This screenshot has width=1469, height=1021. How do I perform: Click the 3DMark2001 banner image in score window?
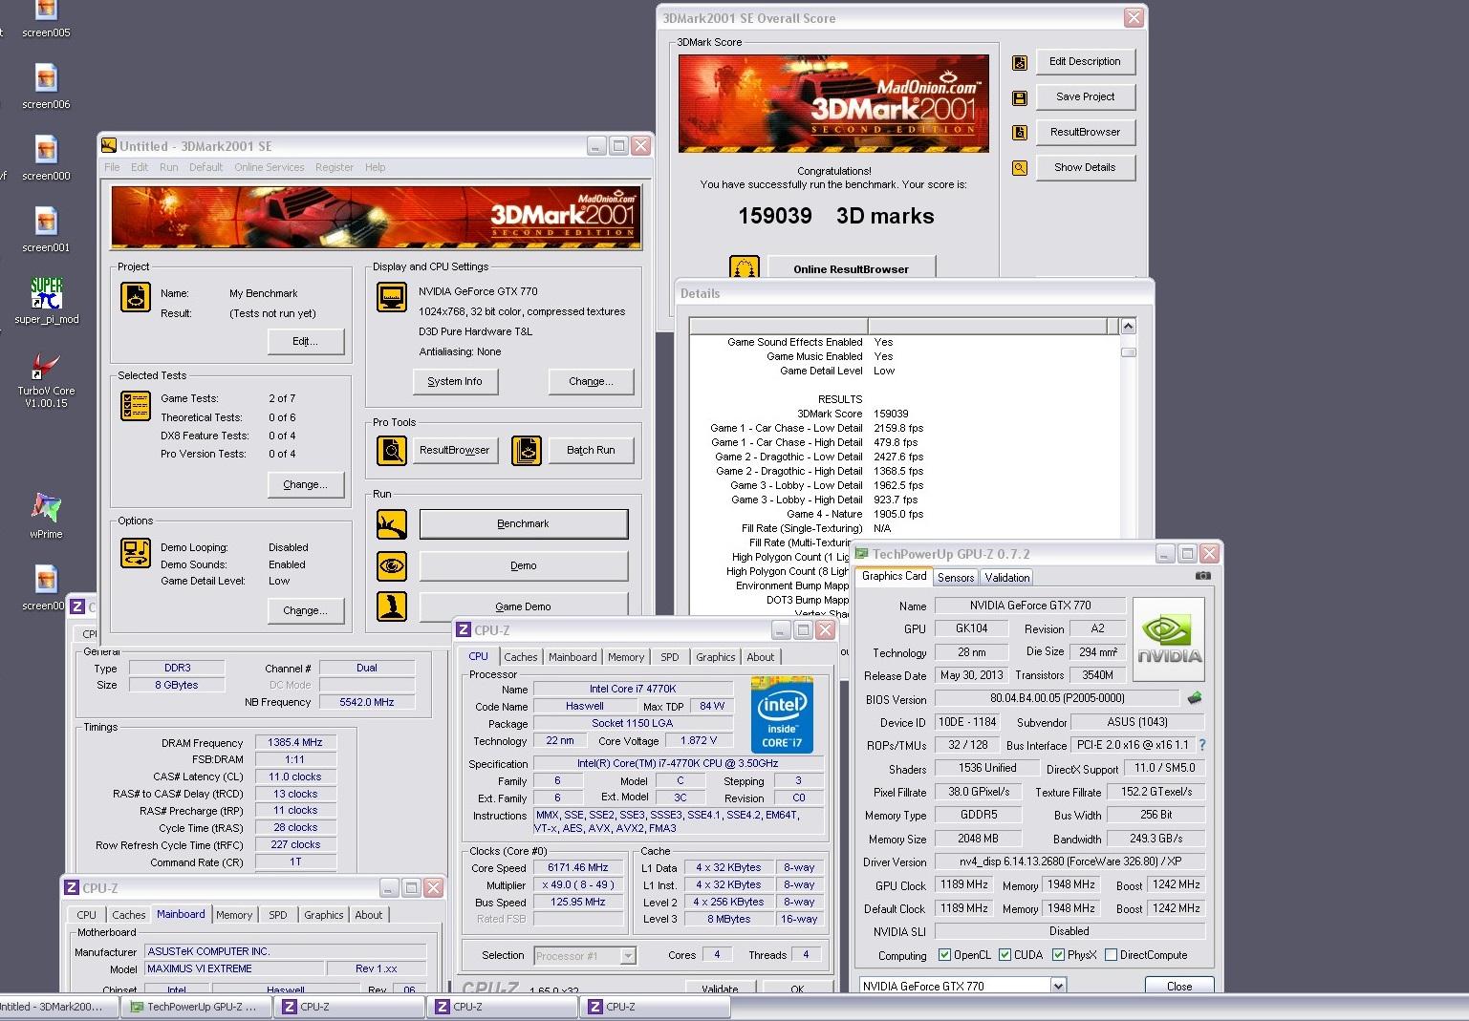click(834, 103)
